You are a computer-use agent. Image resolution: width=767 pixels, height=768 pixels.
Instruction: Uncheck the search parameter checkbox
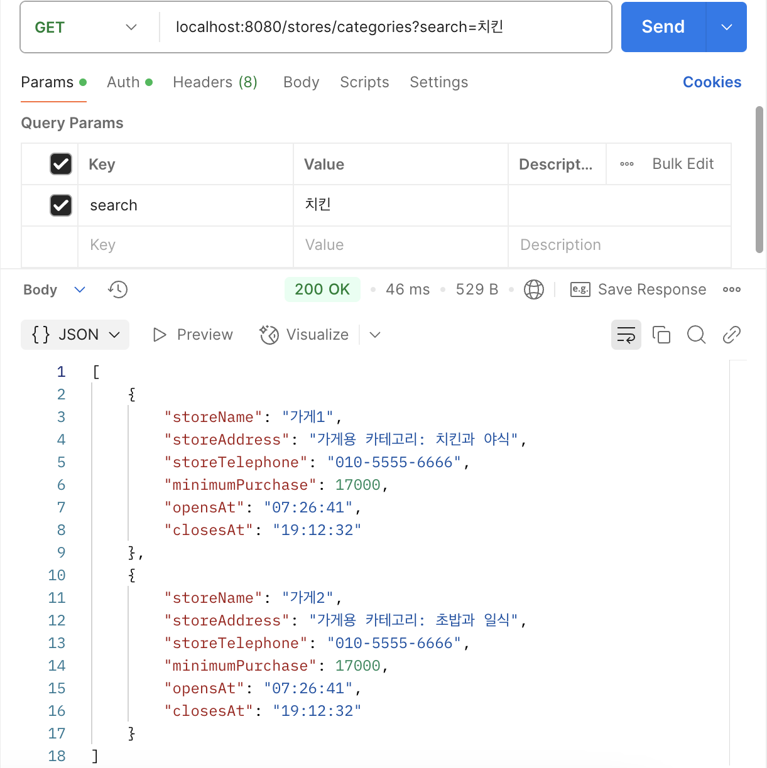click(61, 205)
